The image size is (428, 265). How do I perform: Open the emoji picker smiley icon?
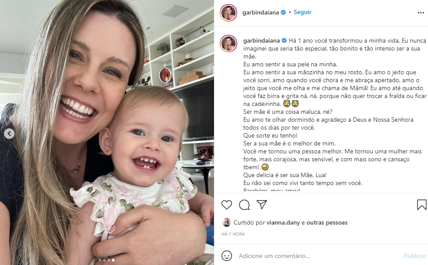click(227, 256)
